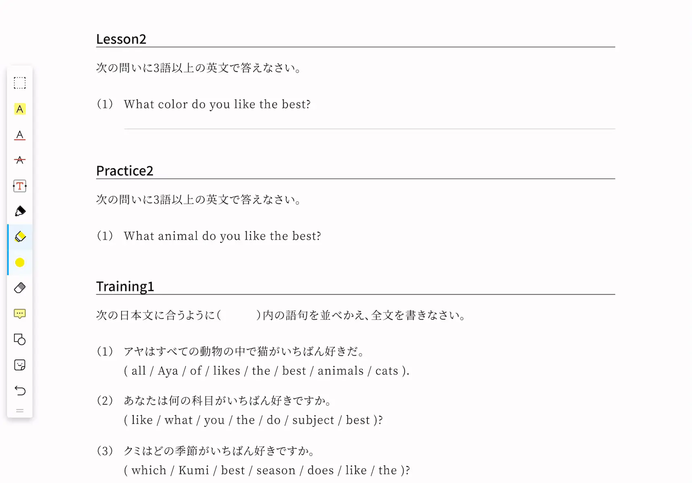This screenshot has width=692, height=483.
Task: Click the answer line under Lesson2 question
Action: 369,129
